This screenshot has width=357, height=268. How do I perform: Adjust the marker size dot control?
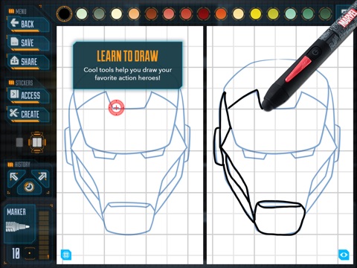(x=30, y=253)
